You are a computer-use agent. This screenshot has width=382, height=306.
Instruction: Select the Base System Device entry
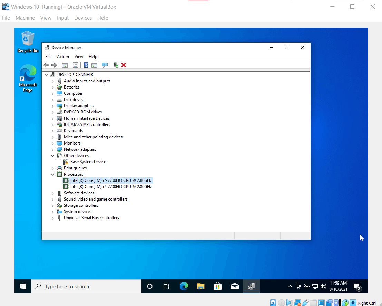click(x=88, y=162)
